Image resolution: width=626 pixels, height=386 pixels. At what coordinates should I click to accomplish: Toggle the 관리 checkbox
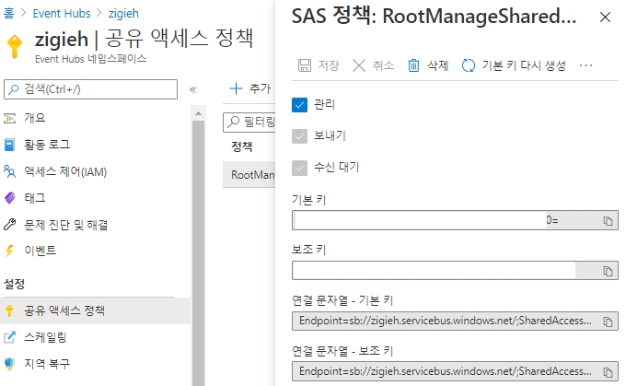pos(299,105)
